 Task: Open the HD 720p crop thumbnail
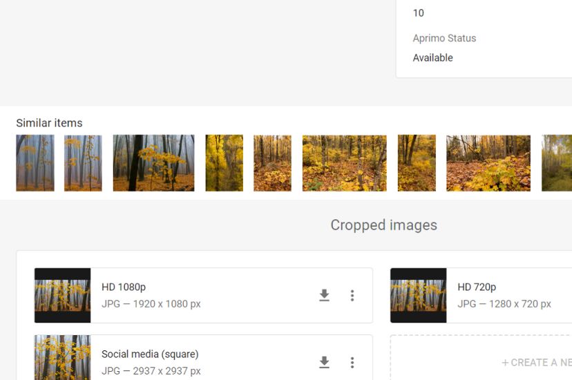(x=419, y=296)
